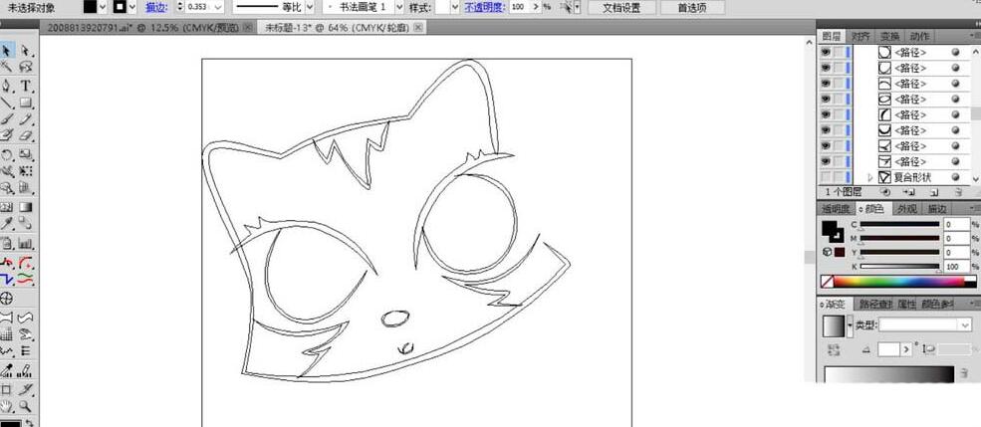Select the Column Graph tool

coord(25,243)
